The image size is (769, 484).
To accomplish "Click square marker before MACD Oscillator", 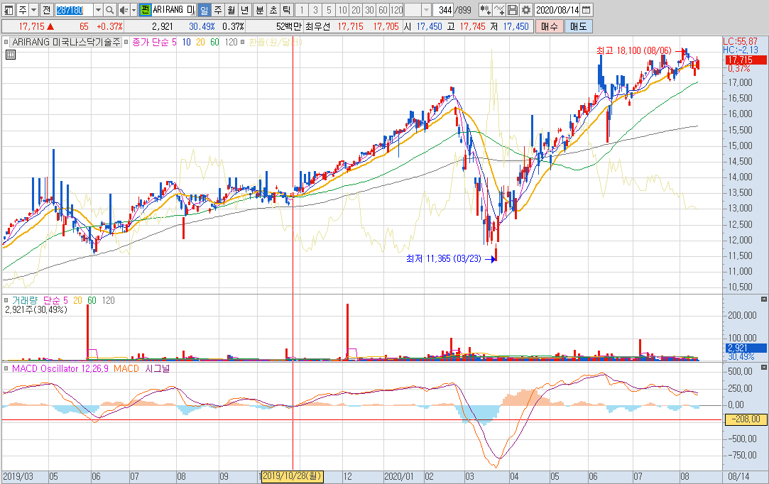I will click(x=6, y=369).
